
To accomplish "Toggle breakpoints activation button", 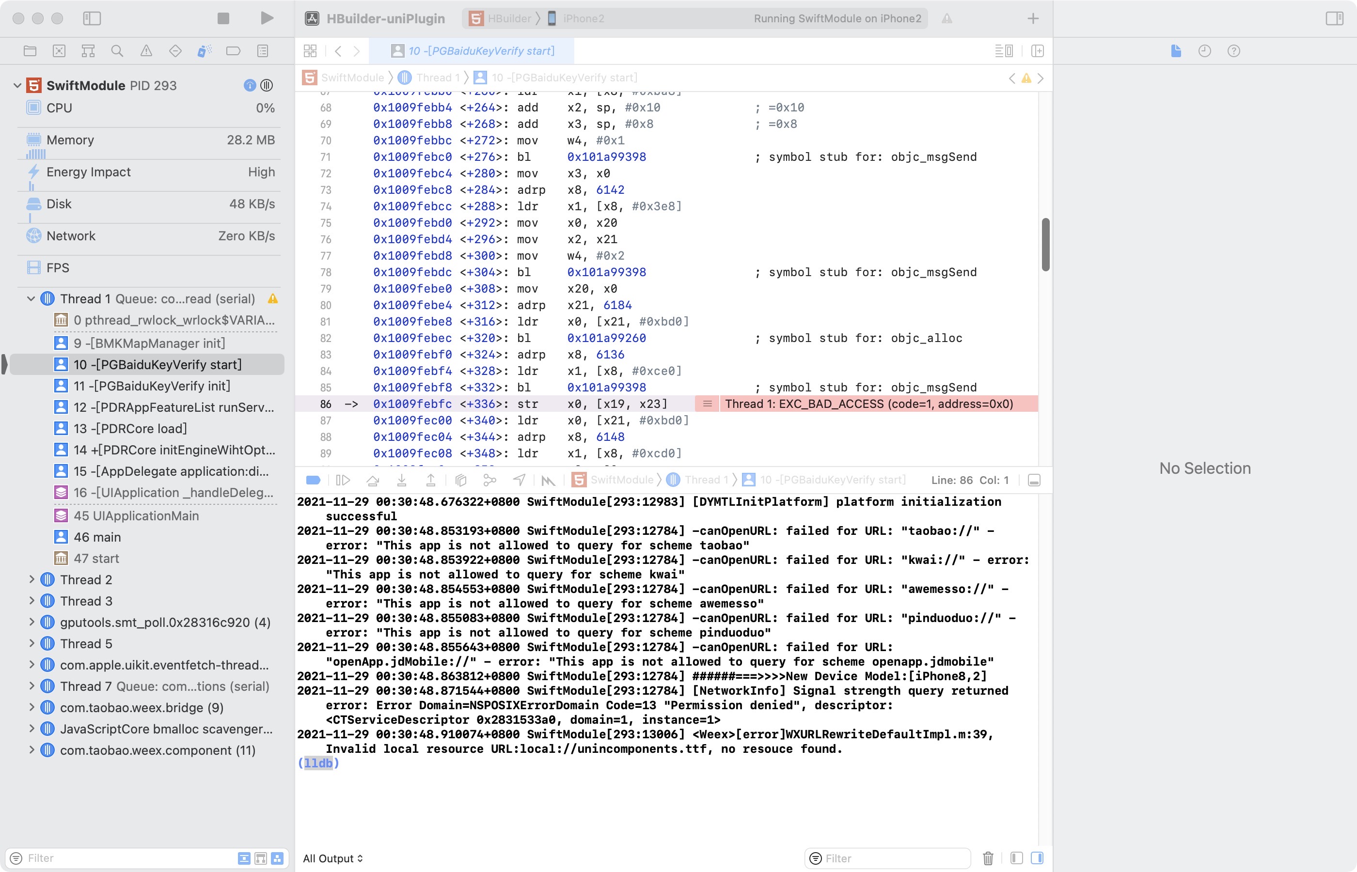I will [313, 480].
